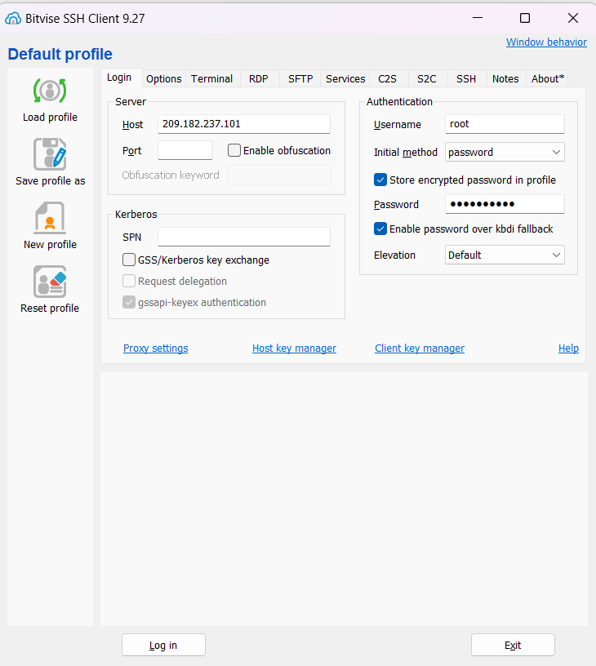Toggle Enable password over kbdi fallback

tap(380, 229)
